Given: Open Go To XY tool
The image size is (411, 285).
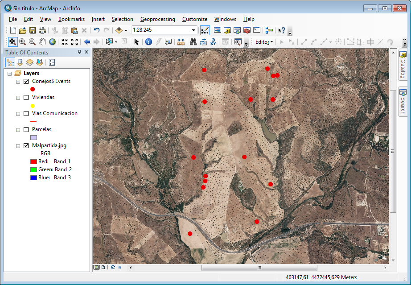Looking at the screenshot, I should 213,41.
